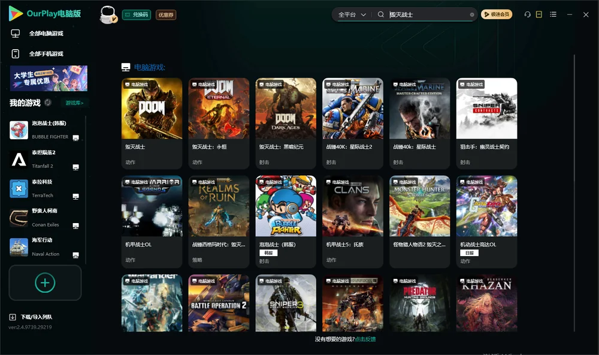Click PC monitor icon next to TerraTech
The width and height of the screenshot is (599, 355).
(75, 197)
